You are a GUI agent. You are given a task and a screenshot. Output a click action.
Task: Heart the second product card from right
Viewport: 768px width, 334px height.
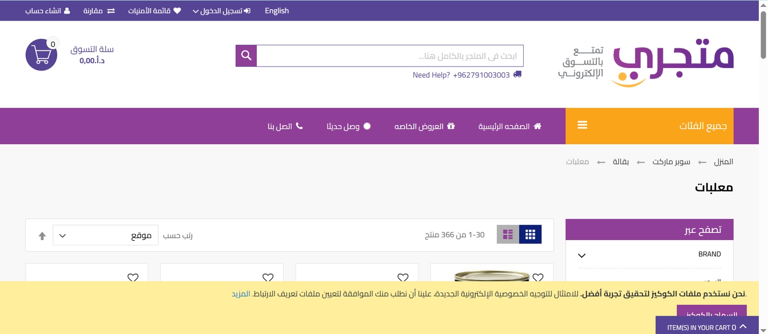point(403,277)
